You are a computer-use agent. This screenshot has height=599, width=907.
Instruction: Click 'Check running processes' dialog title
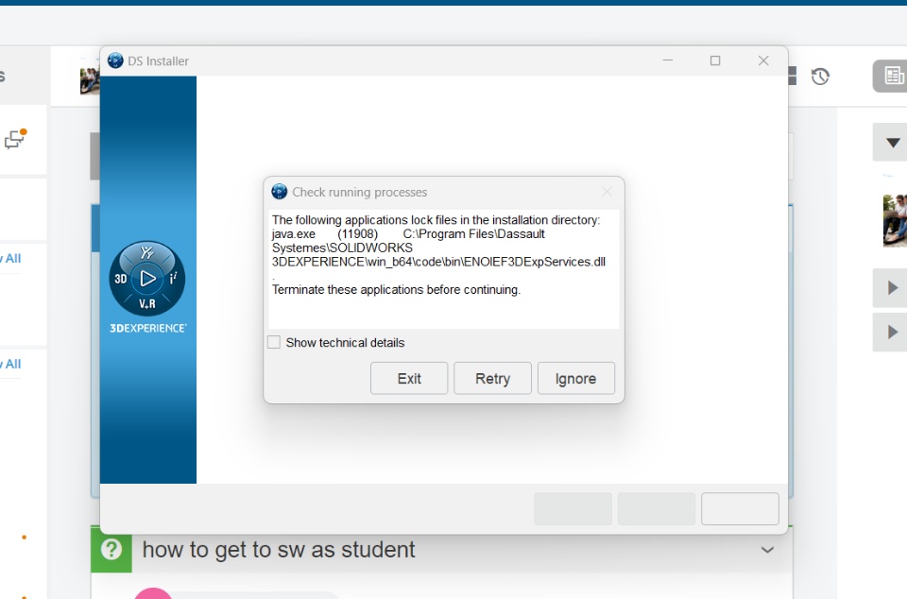point(359,192)
